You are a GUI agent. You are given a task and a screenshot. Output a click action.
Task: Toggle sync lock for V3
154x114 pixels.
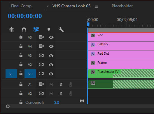pos(41,55)
